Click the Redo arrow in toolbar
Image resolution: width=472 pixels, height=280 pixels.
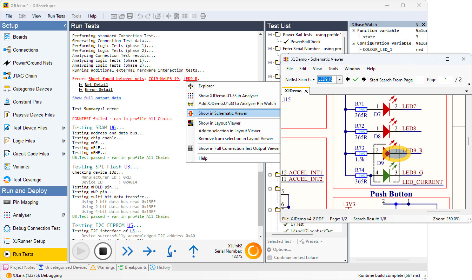point(148,16)
